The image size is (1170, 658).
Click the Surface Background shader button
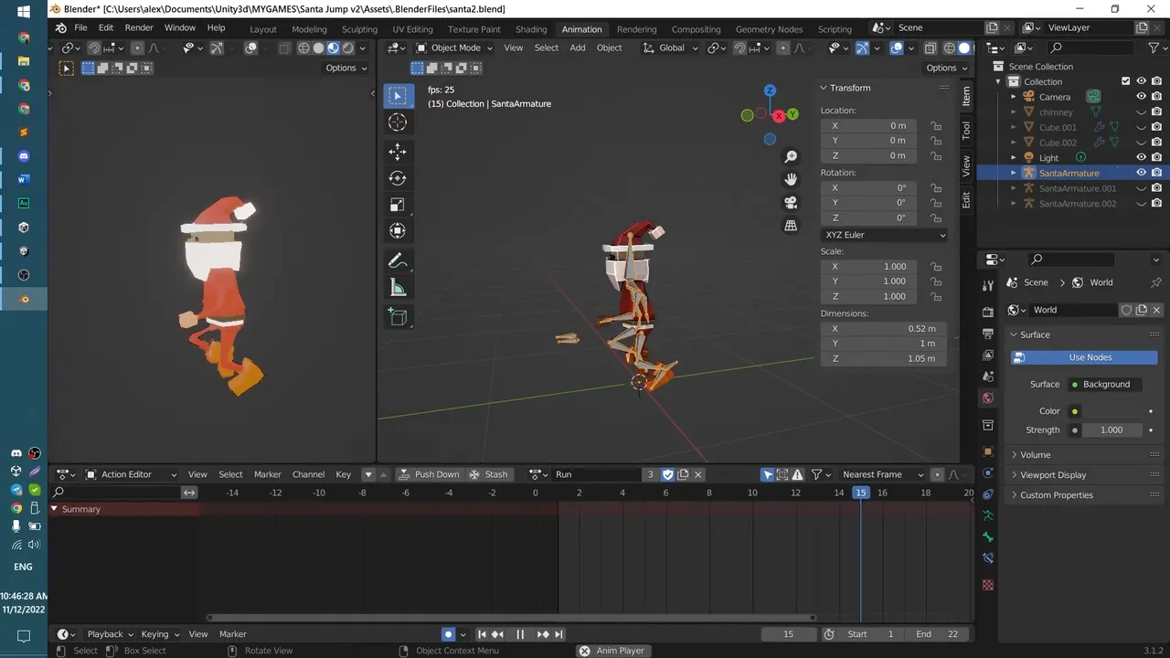pos(1106,384)
